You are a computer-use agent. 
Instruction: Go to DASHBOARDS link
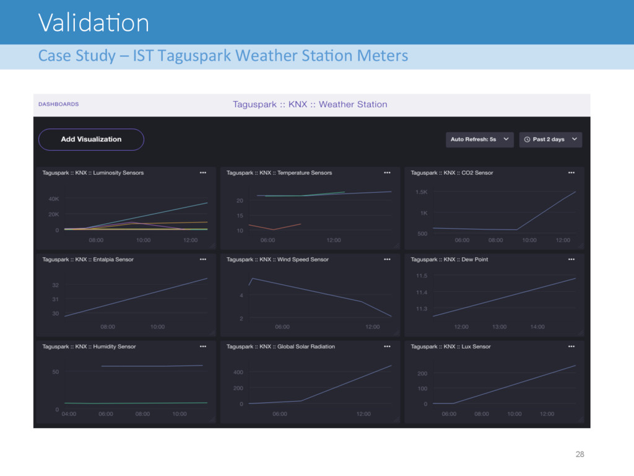59,104
